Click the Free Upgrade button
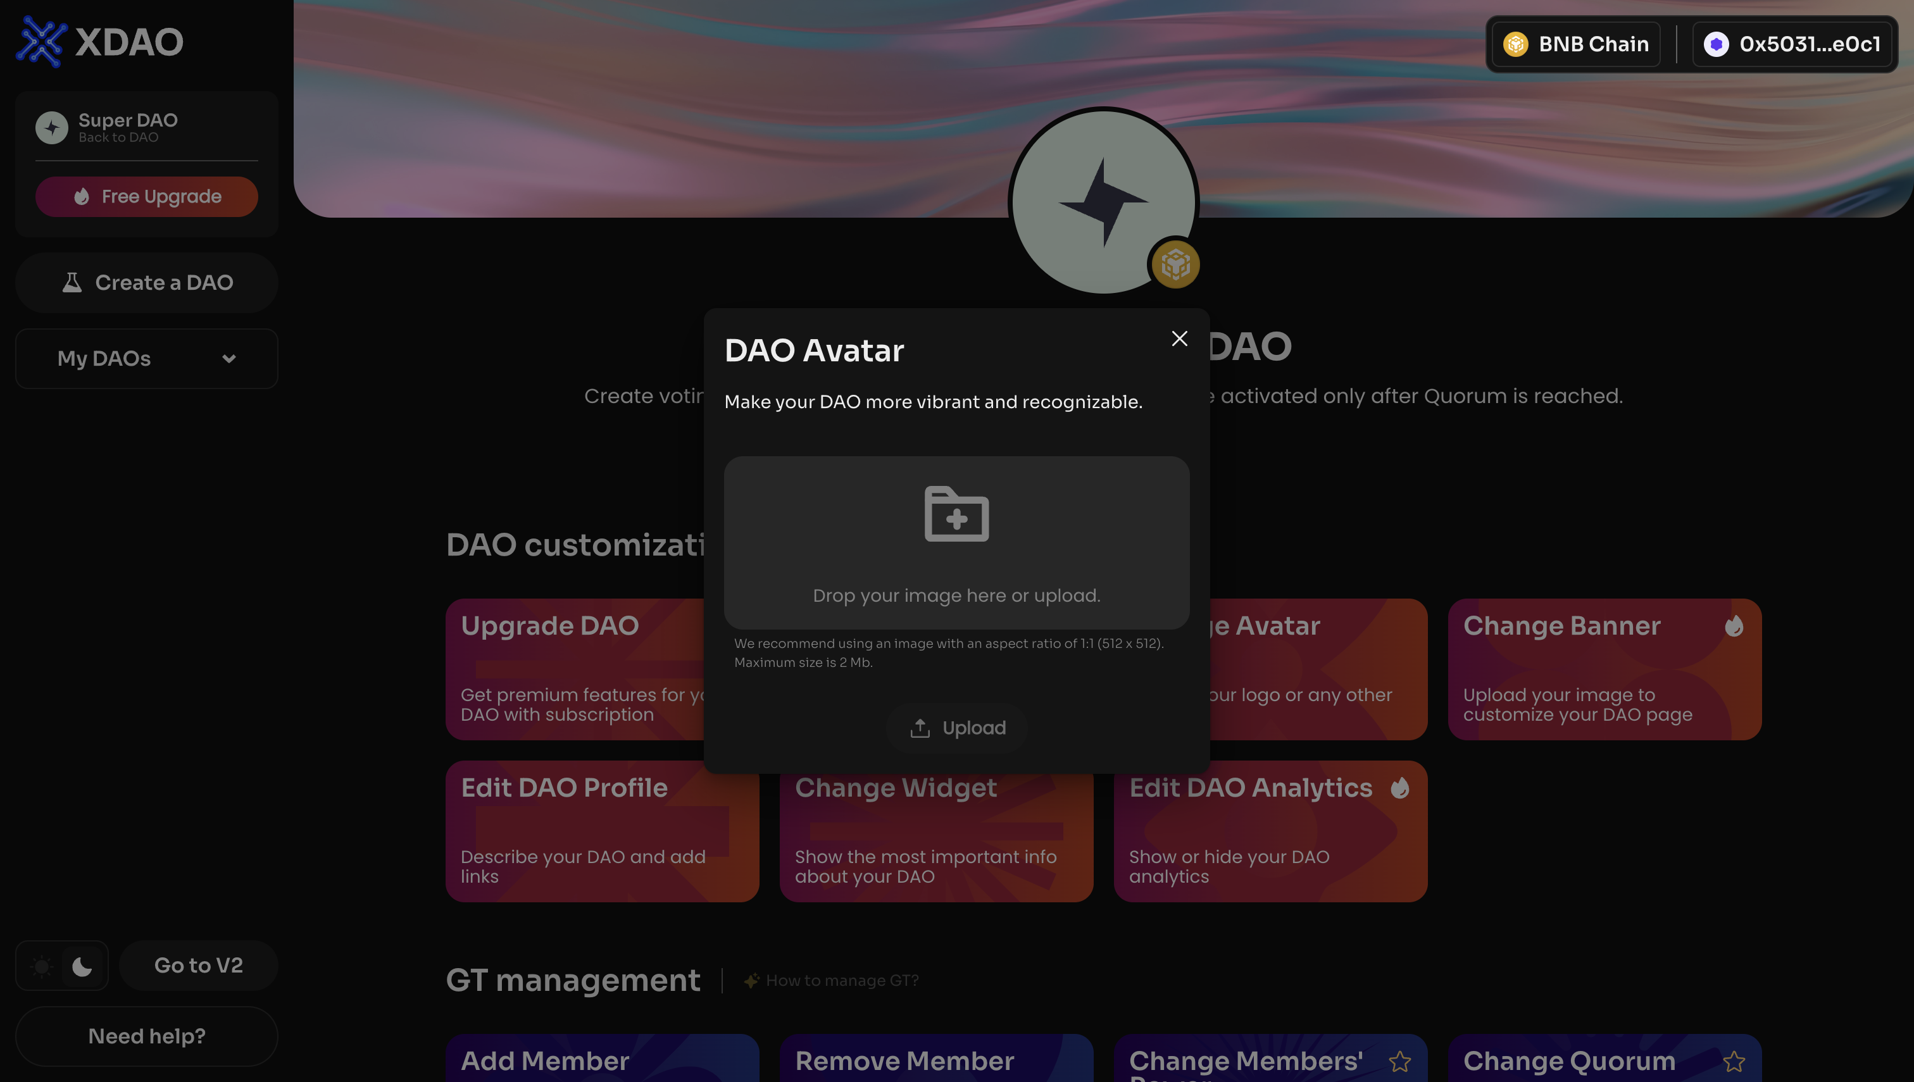The image size is (1914, 1082). click(x=146, y=196)
